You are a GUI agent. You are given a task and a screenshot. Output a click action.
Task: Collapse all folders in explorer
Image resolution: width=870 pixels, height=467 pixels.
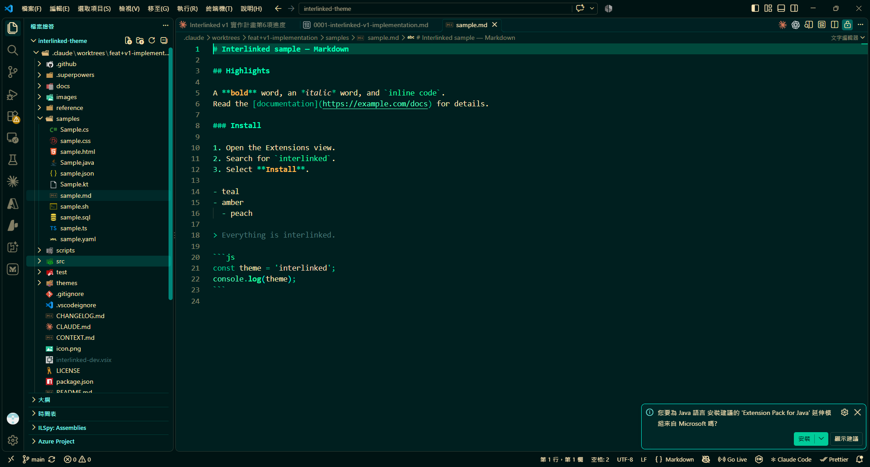164,41
